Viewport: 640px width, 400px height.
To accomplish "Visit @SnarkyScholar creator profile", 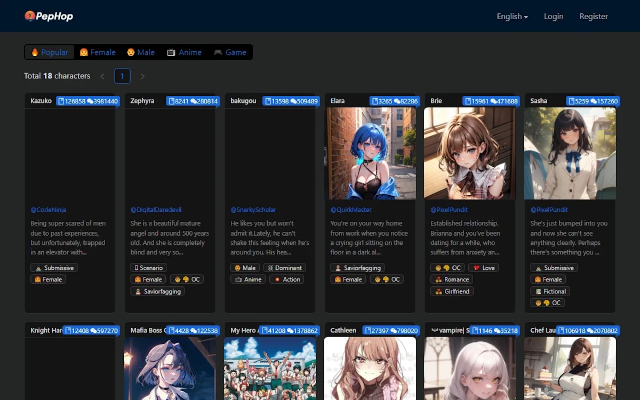I will click(x=253, y=210).
